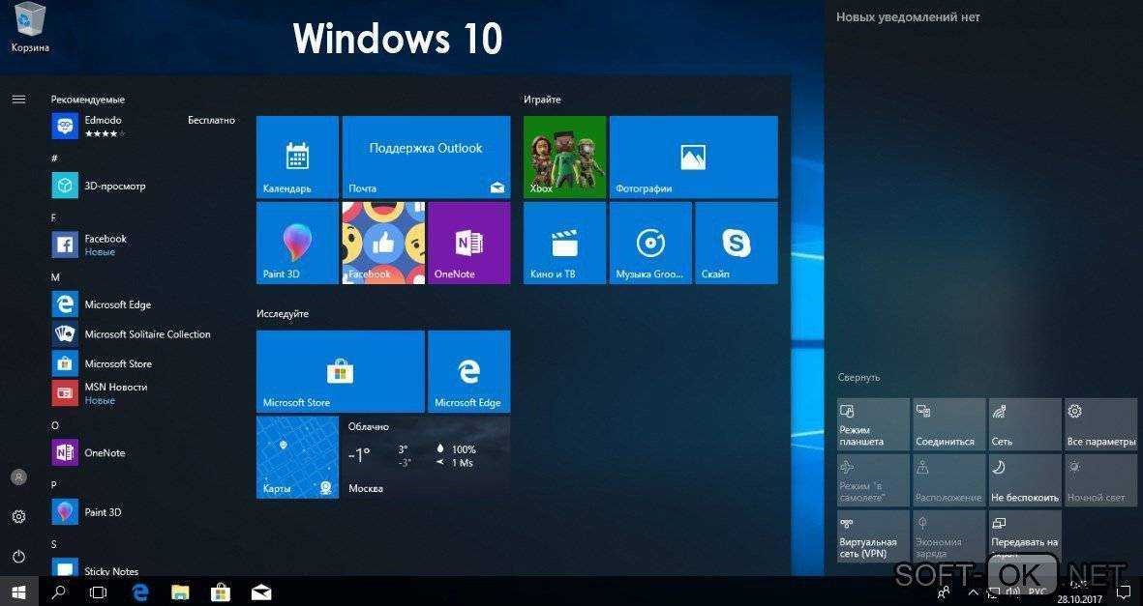The image size is (1143, 606).
Task: Click the 28.10.2017 date in the taskbar
Action: (x=1079, y=598)
